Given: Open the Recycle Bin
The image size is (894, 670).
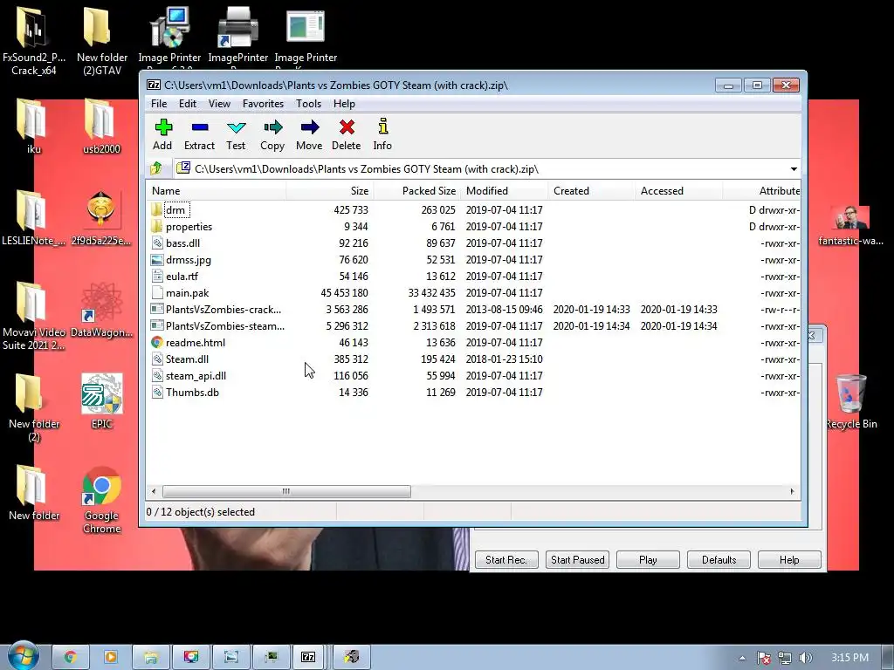Looking at the screenshot, I should [x=851, y=401].
